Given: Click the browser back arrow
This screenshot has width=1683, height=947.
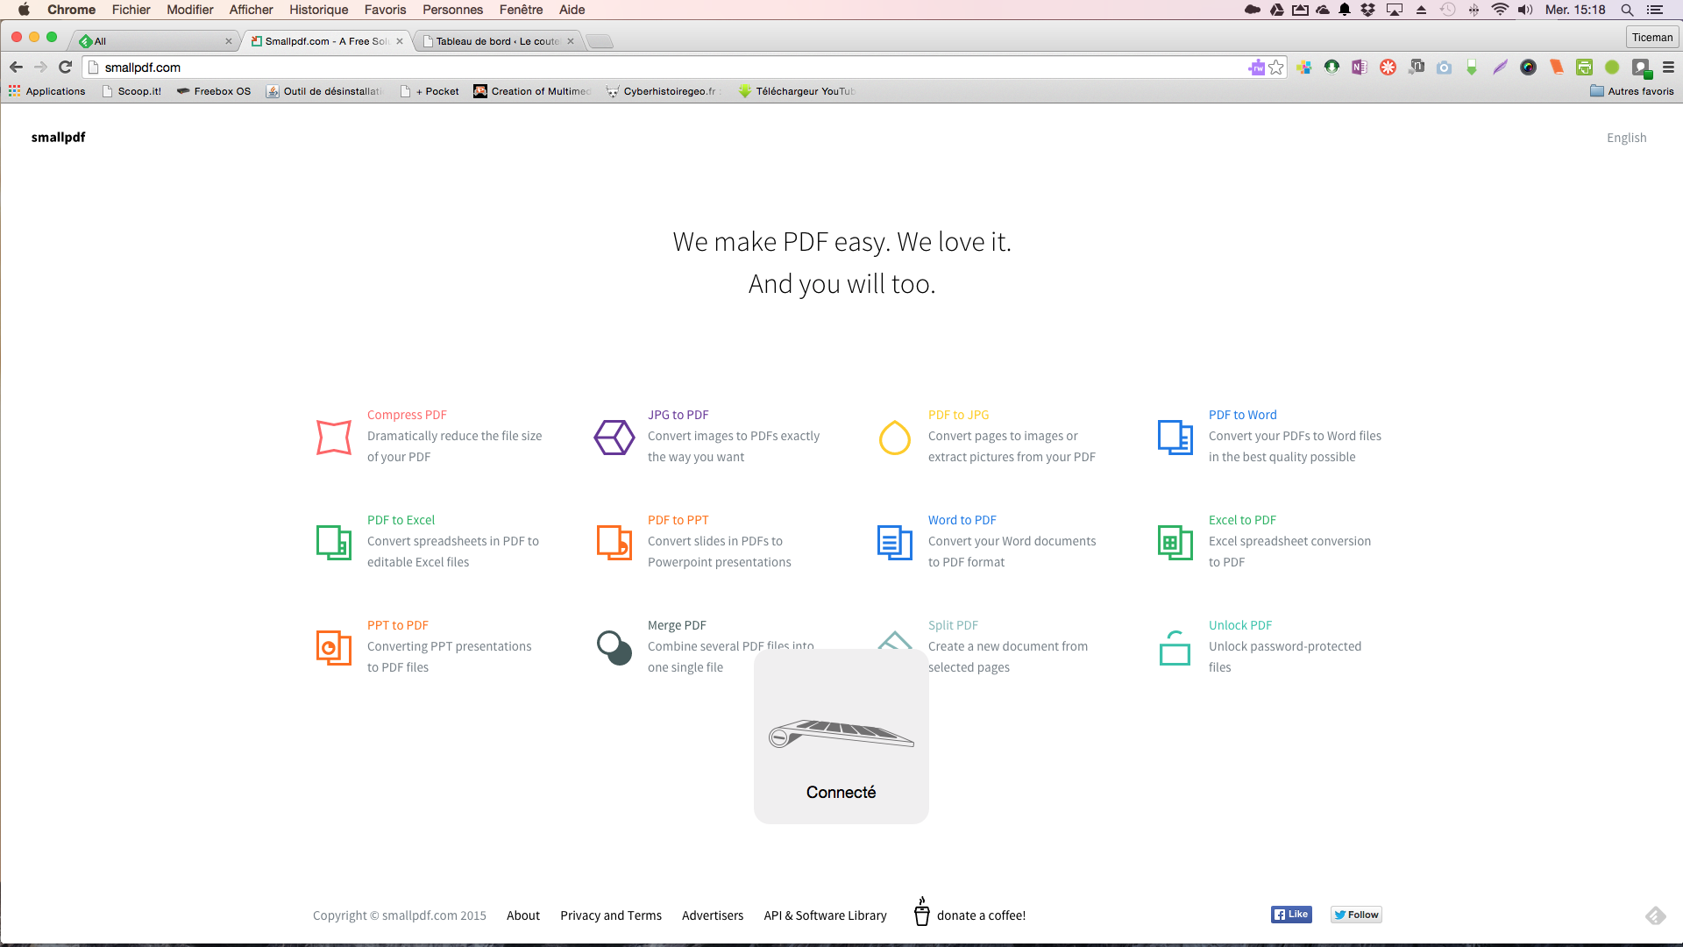Looking at the screenshot, I should click(x=16, y=67).
